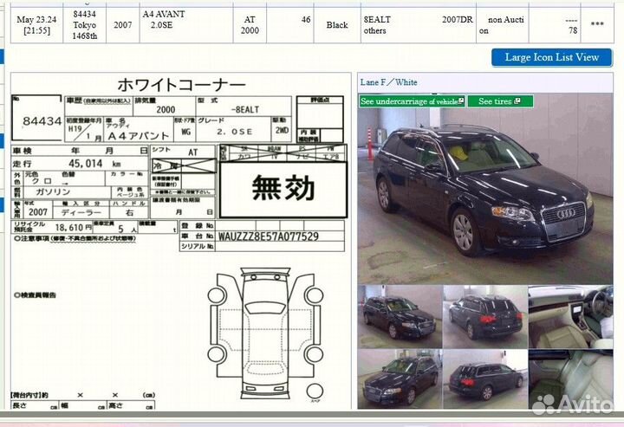Open the beige rear seats thumbnail
This screenshot has height=427, width=624.
coord(570,378)
